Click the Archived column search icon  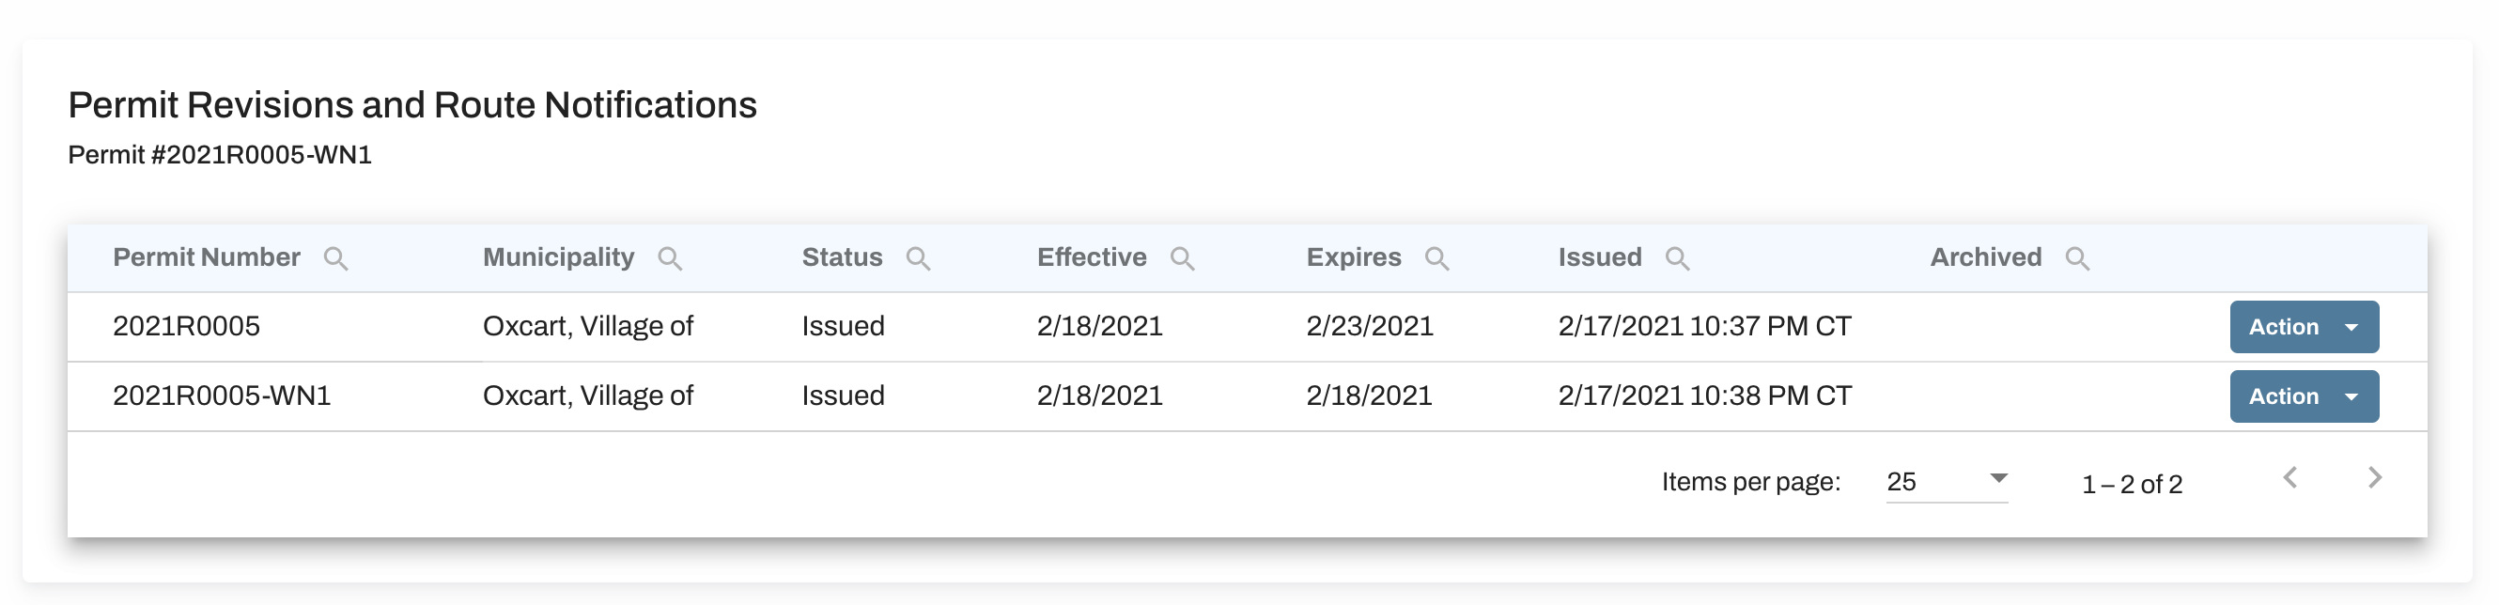2077,259
